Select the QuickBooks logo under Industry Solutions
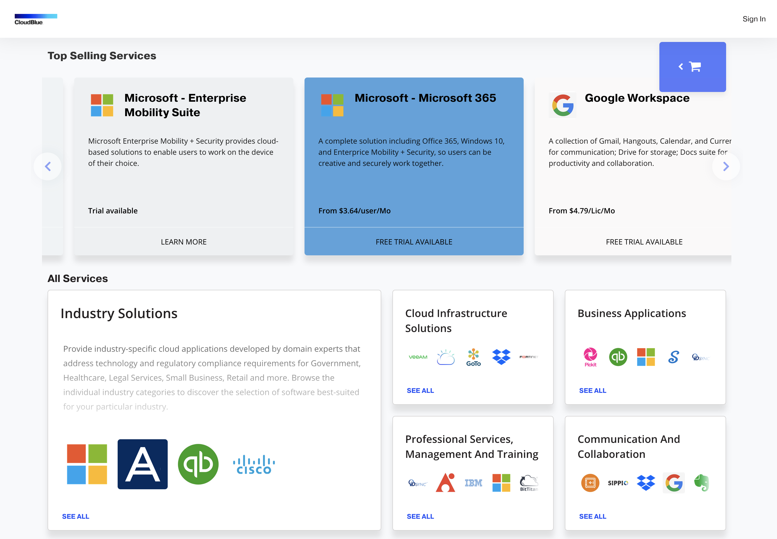Screen dimensions: 777x539 198,464
